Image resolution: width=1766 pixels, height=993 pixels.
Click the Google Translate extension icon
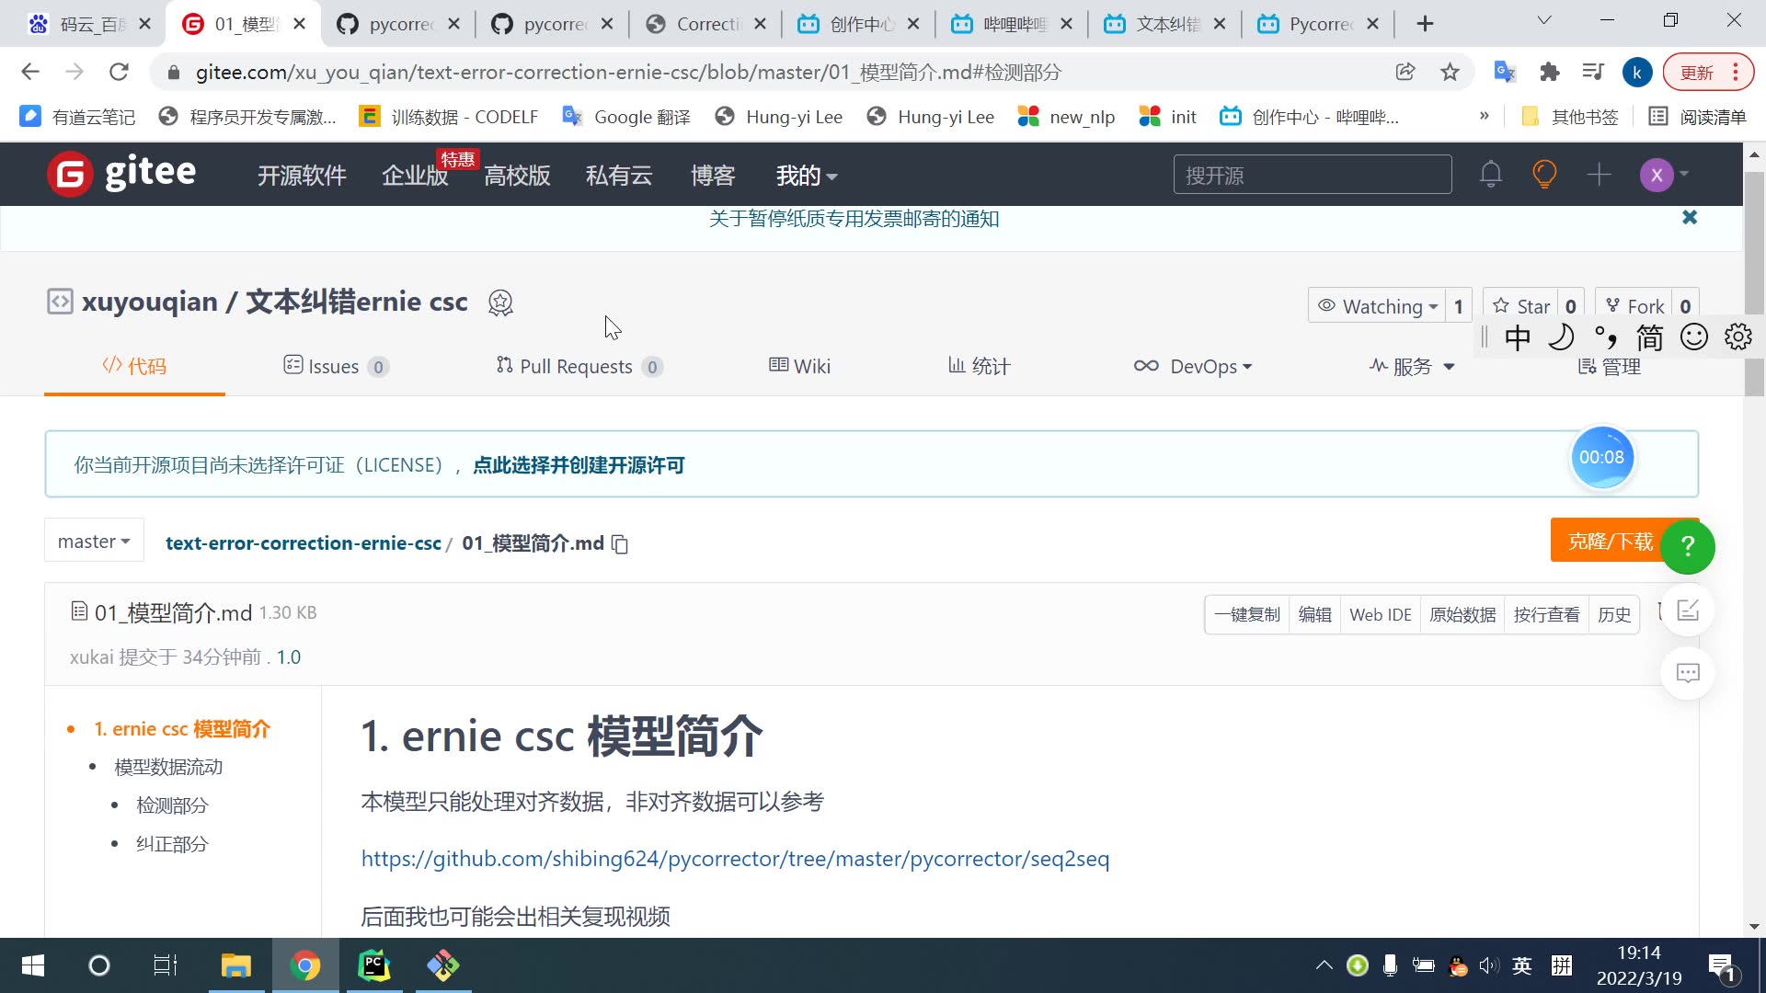point(1505,72)
